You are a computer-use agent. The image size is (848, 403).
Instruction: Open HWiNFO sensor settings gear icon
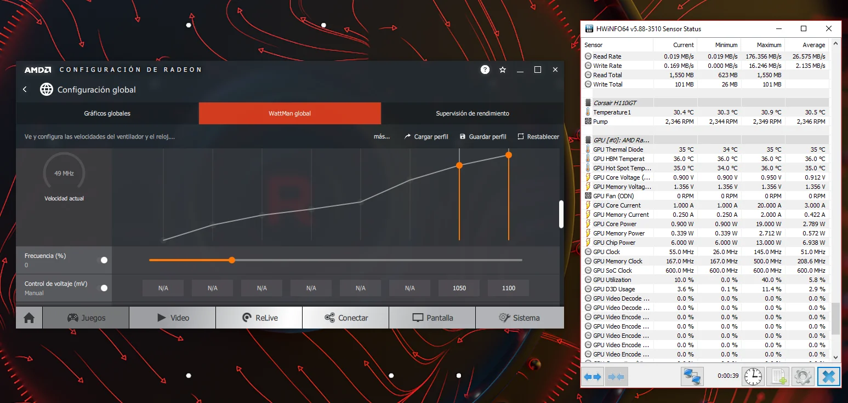point(803,377)
